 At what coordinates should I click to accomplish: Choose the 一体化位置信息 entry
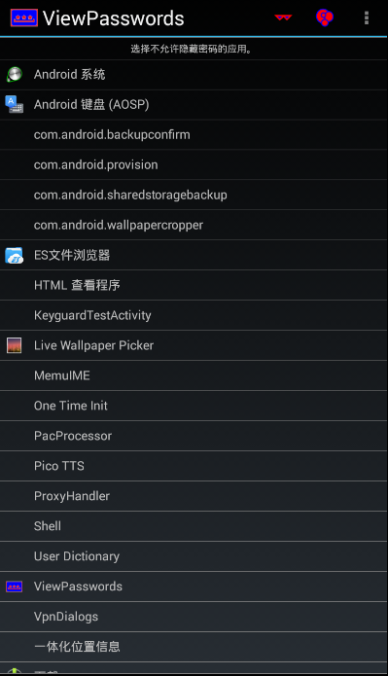point(194,647)
